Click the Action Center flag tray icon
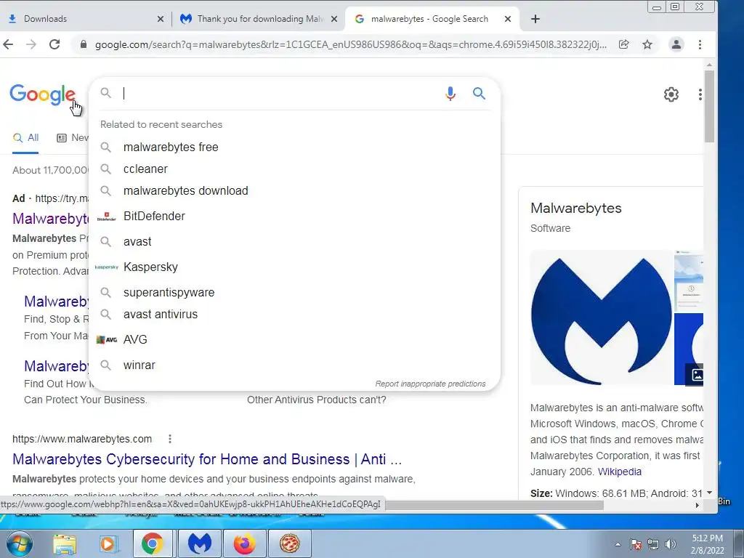 (x=635, y=544)
